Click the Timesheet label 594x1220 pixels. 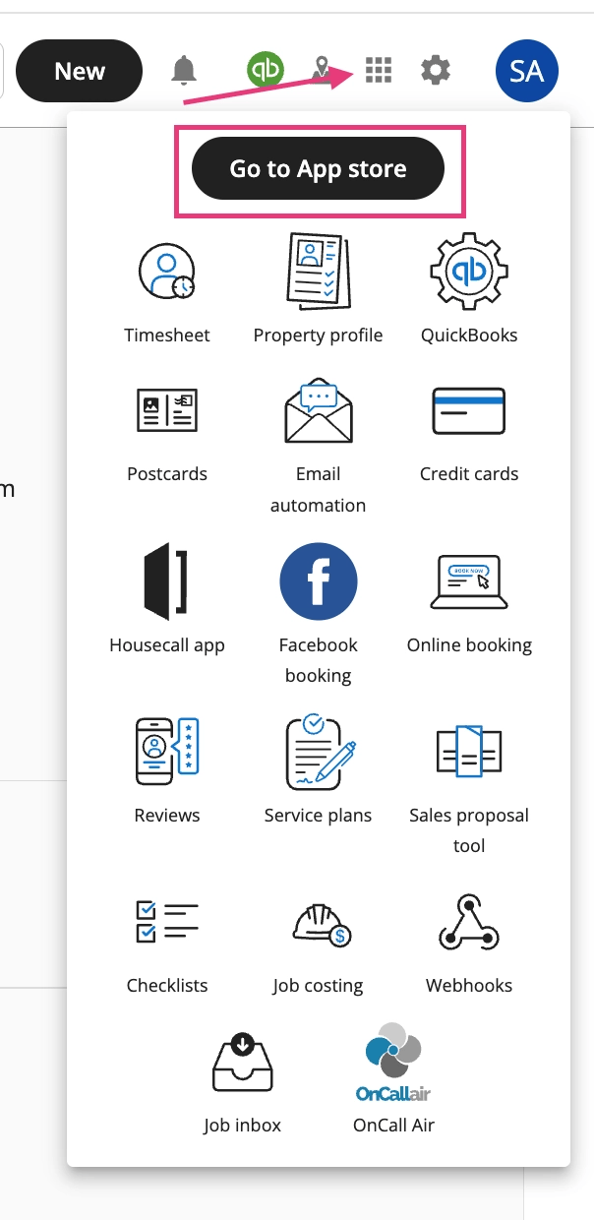click(x=167, y=335)
